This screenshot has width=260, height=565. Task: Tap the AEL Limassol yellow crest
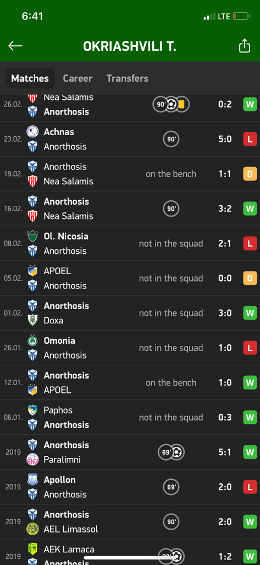(32, 529)
